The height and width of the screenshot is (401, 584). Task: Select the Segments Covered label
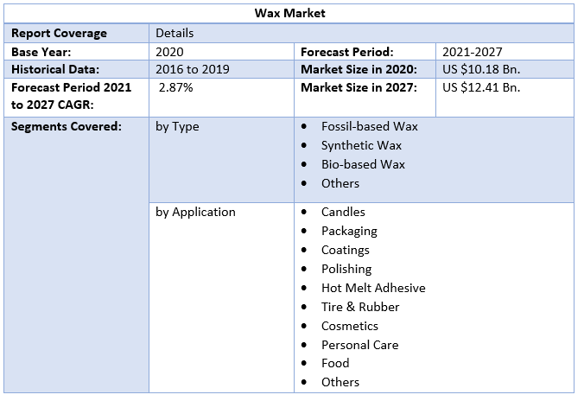pyautogui.click(x=66, y=126)
